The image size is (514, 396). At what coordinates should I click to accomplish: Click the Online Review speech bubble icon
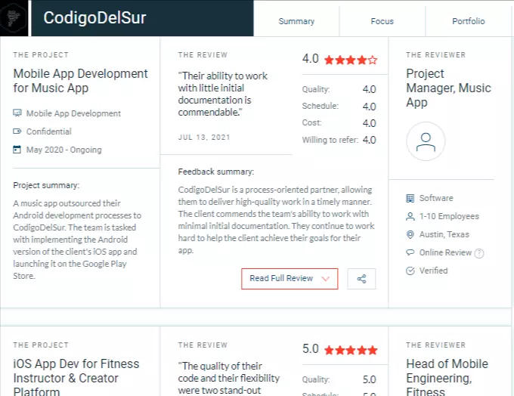coord(410,252)
